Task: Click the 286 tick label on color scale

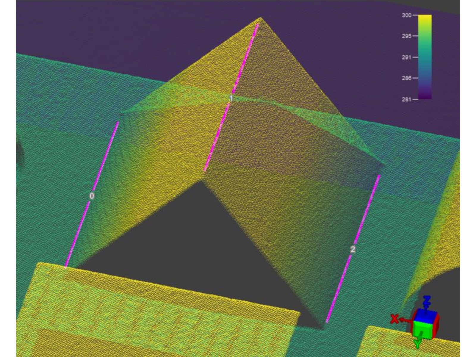Action: pos(406,78)
